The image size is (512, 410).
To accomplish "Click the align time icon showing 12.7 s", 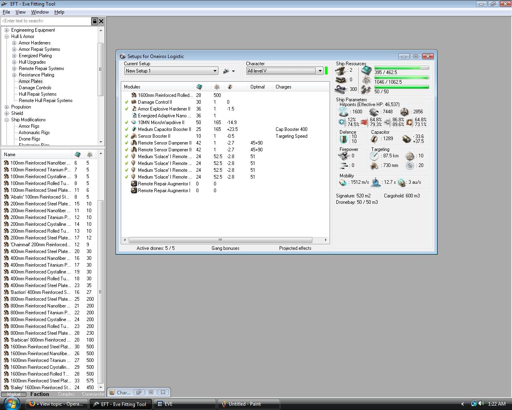I will pyautogui.click(x=376, y=183).
